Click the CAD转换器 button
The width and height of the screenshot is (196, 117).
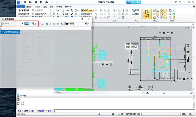click(x=134, y=2)
